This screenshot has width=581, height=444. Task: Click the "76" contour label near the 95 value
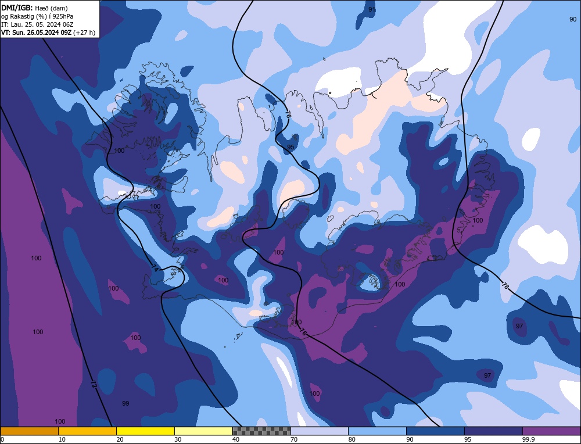pyautogui.click(x=288, y=114)
